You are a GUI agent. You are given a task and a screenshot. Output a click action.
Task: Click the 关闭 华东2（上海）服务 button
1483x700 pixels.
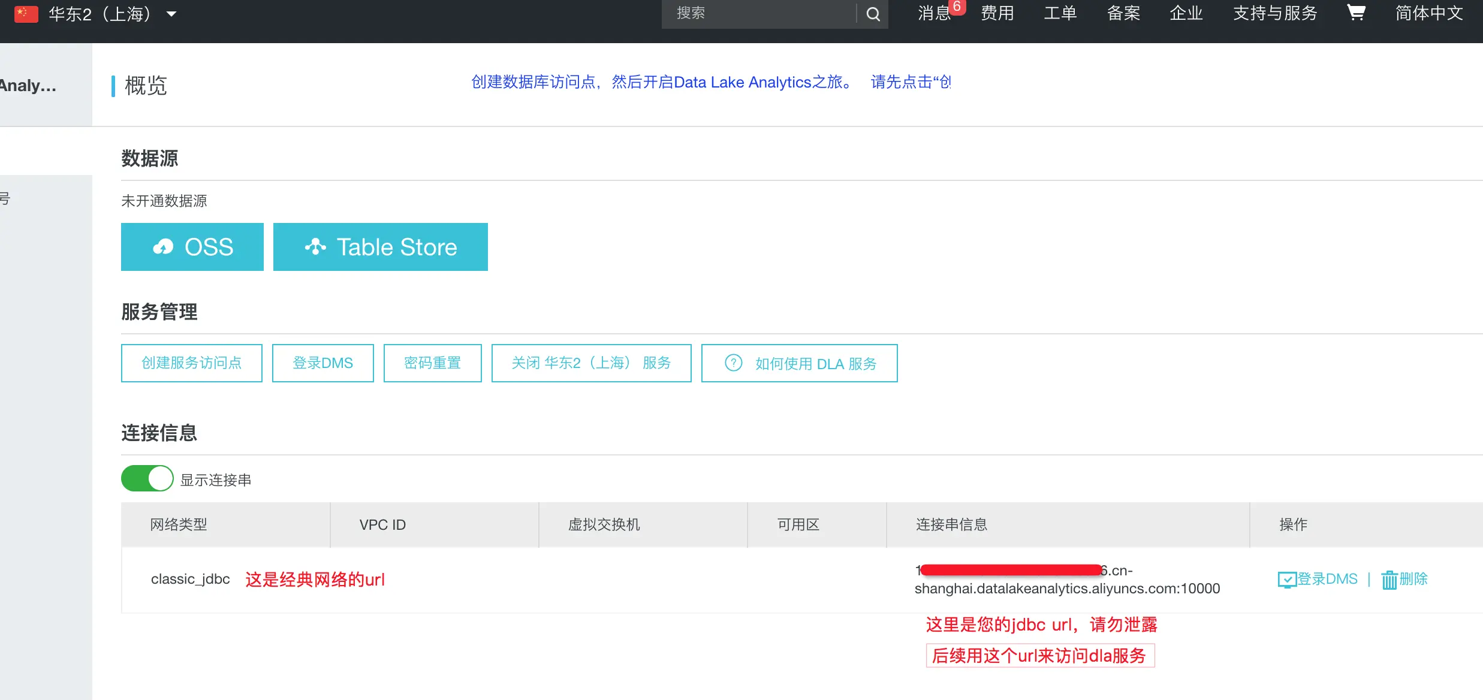click(x=591, y=363)
